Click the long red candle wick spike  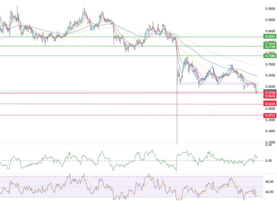click(x=177, y=120)
